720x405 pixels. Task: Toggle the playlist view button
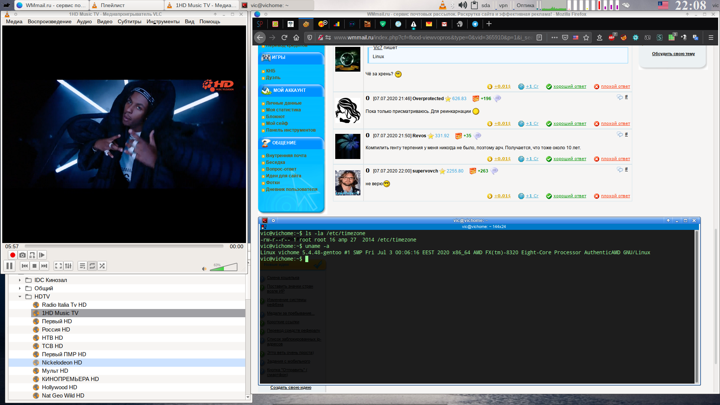(x=82, y=266)
